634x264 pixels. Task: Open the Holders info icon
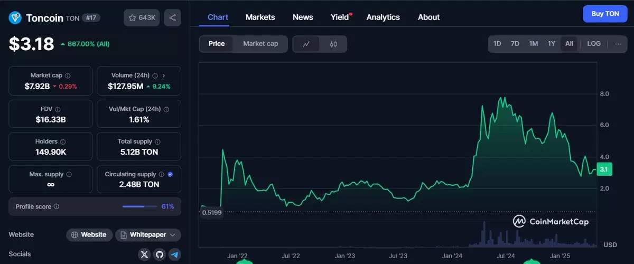[63, 142]
